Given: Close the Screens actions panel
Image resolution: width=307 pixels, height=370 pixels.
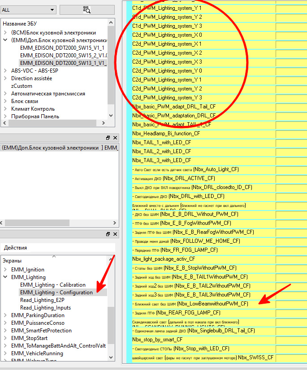Looking at the screenshot, I should (115, 234).
